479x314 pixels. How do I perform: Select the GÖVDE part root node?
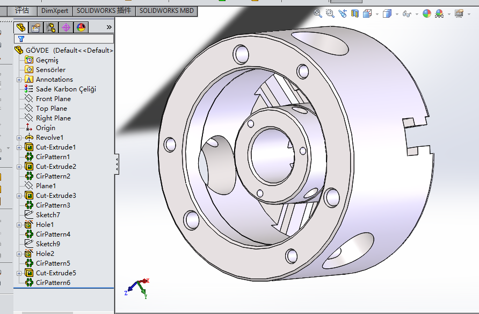(x=64, y=50)
